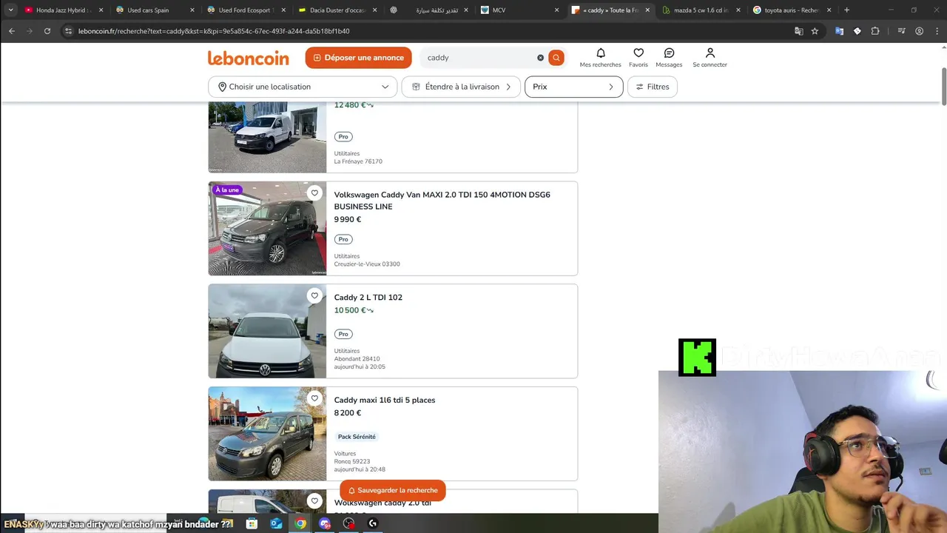
Task: Open Caddy maxi 1l6 tdi 5 places title
Action: click(384, 400)
